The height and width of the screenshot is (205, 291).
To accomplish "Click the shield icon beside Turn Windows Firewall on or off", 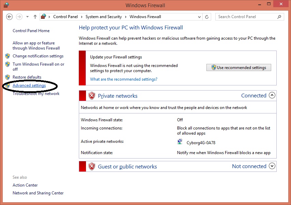I will coord(8,64).
